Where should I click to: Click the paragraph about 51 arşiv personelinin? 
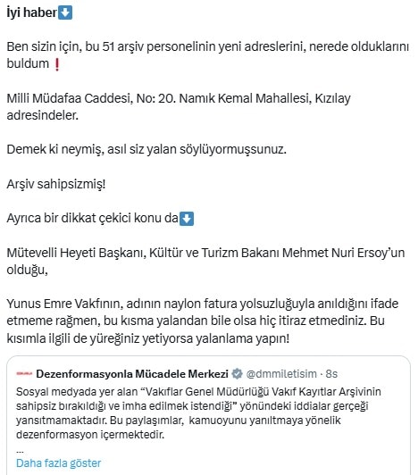tap(208, 55)
